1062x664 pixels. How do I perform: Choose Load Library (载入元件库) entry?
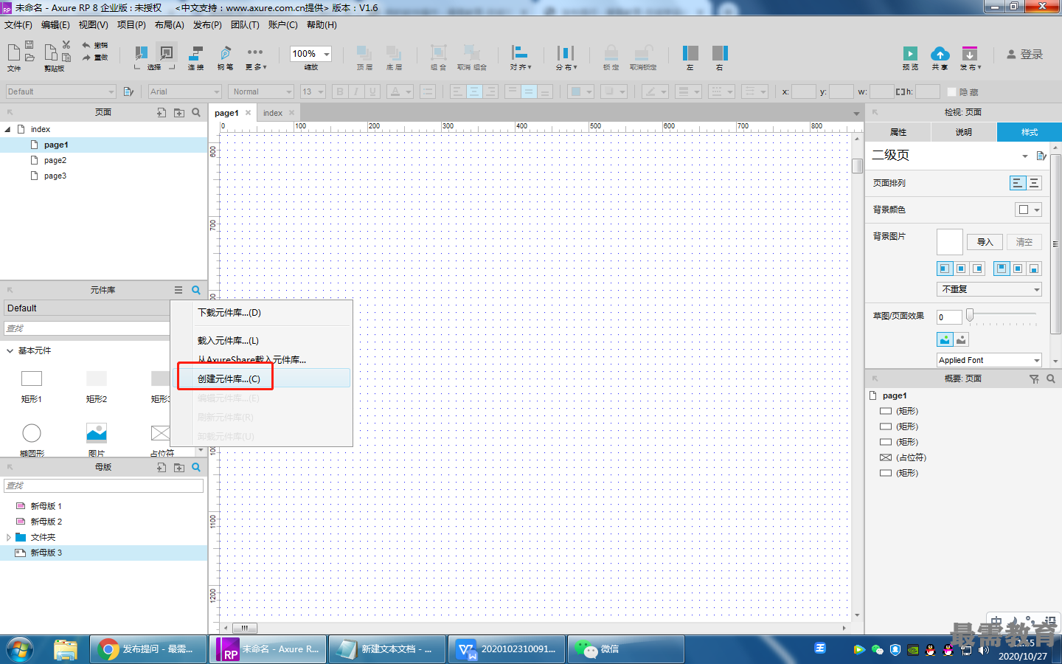pyautogui.click(x=263, y=341)
